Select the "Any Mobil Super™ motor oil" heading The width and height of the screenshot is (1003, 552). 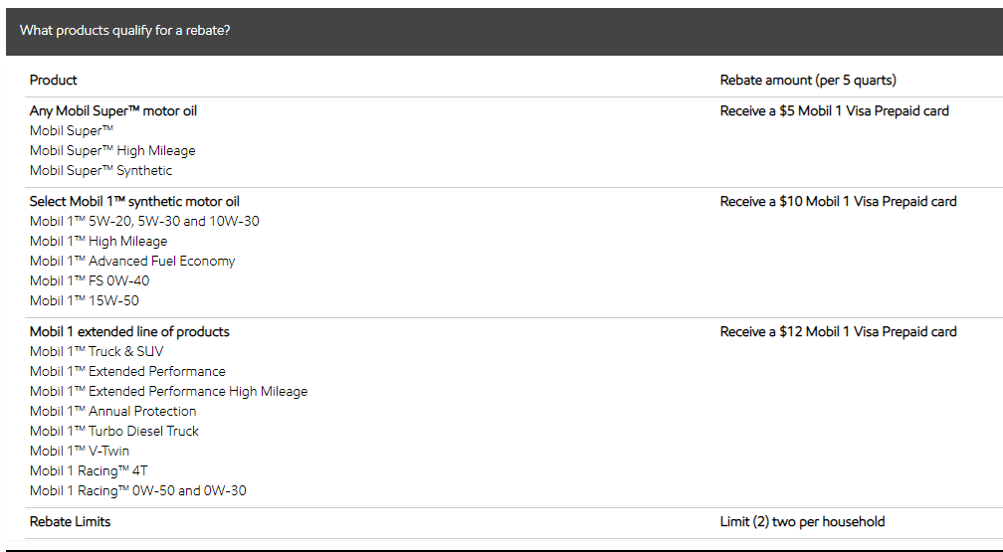click(113, 111)
